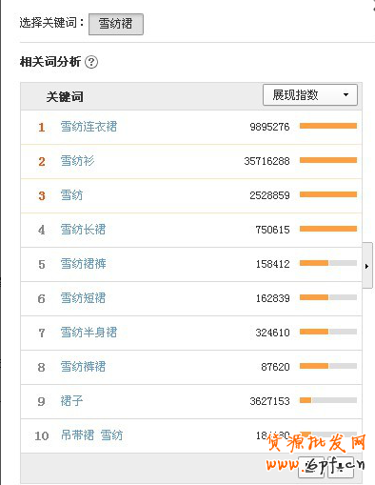Viewport: 375px width, 485px height.
Task: Select the 雪纺裤裙 keyword
Action: pyautogui.click(x=83, y=367)
